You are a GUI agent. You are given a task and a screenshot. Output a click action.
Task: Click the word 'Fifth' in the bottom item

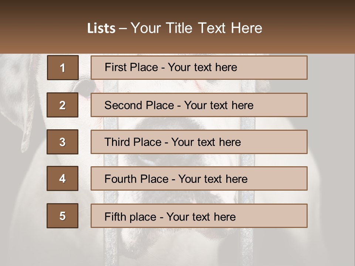tap(115, 216)
